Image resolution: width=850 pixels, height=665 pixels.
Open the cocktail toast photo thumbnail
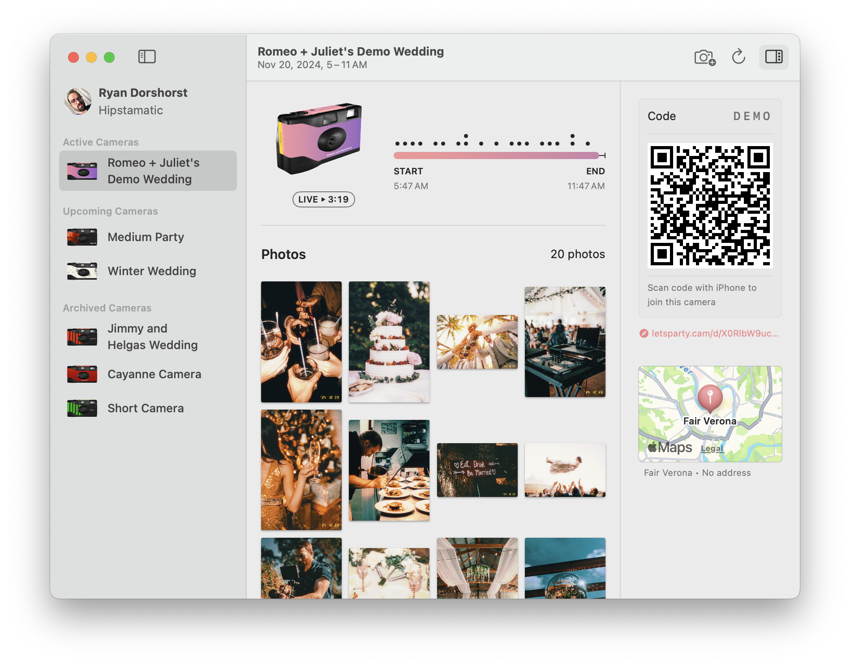click(x=301, y=342)
